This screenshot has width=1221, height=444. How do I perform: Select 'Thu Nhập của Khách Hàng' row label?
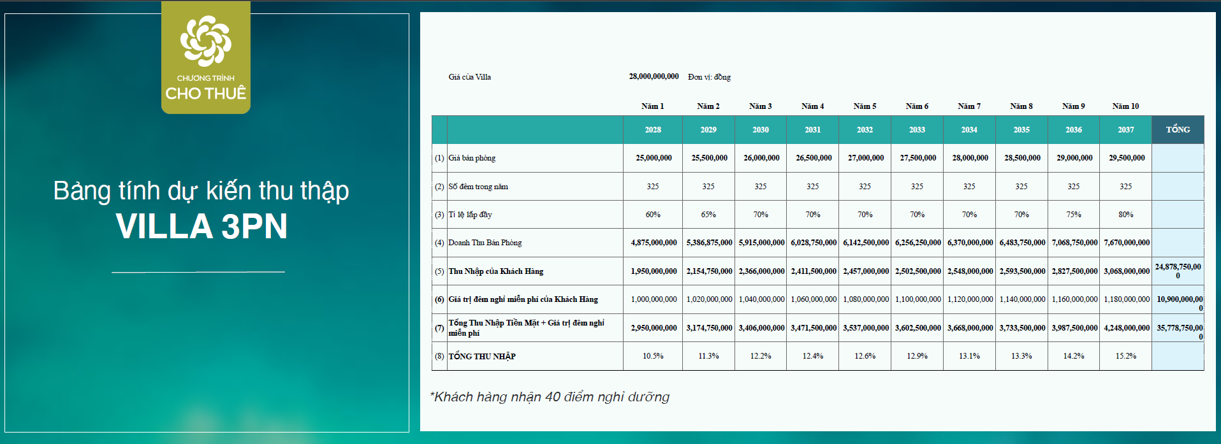tap(495, 271)
